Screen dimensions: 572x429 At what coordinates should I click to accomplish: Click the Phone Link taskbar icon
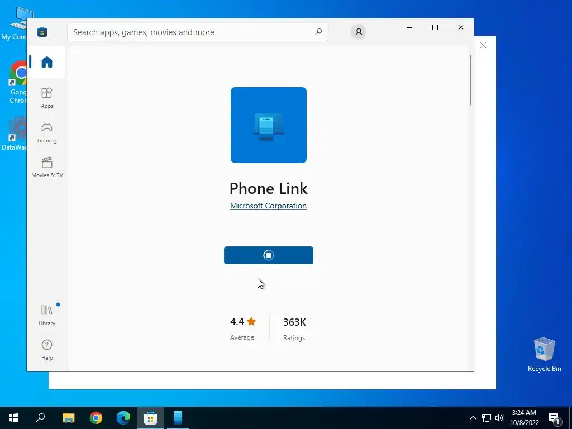178,418
